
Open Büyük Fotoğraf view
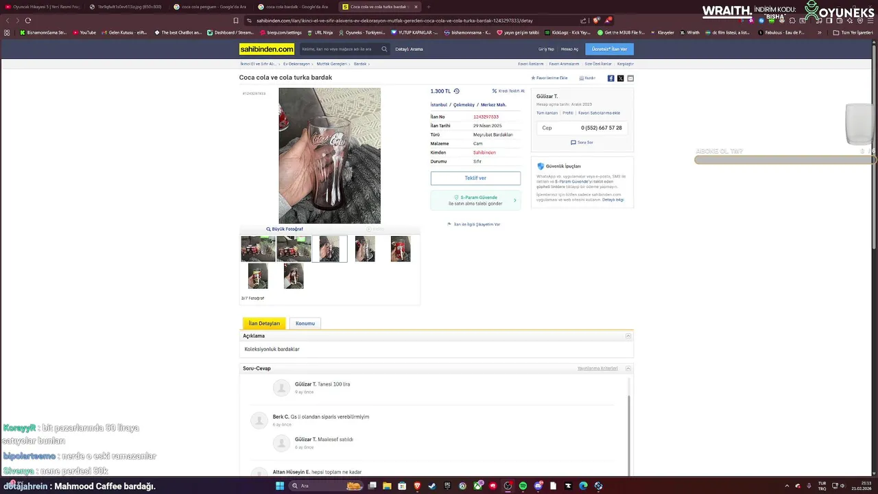tap(285, 229)
